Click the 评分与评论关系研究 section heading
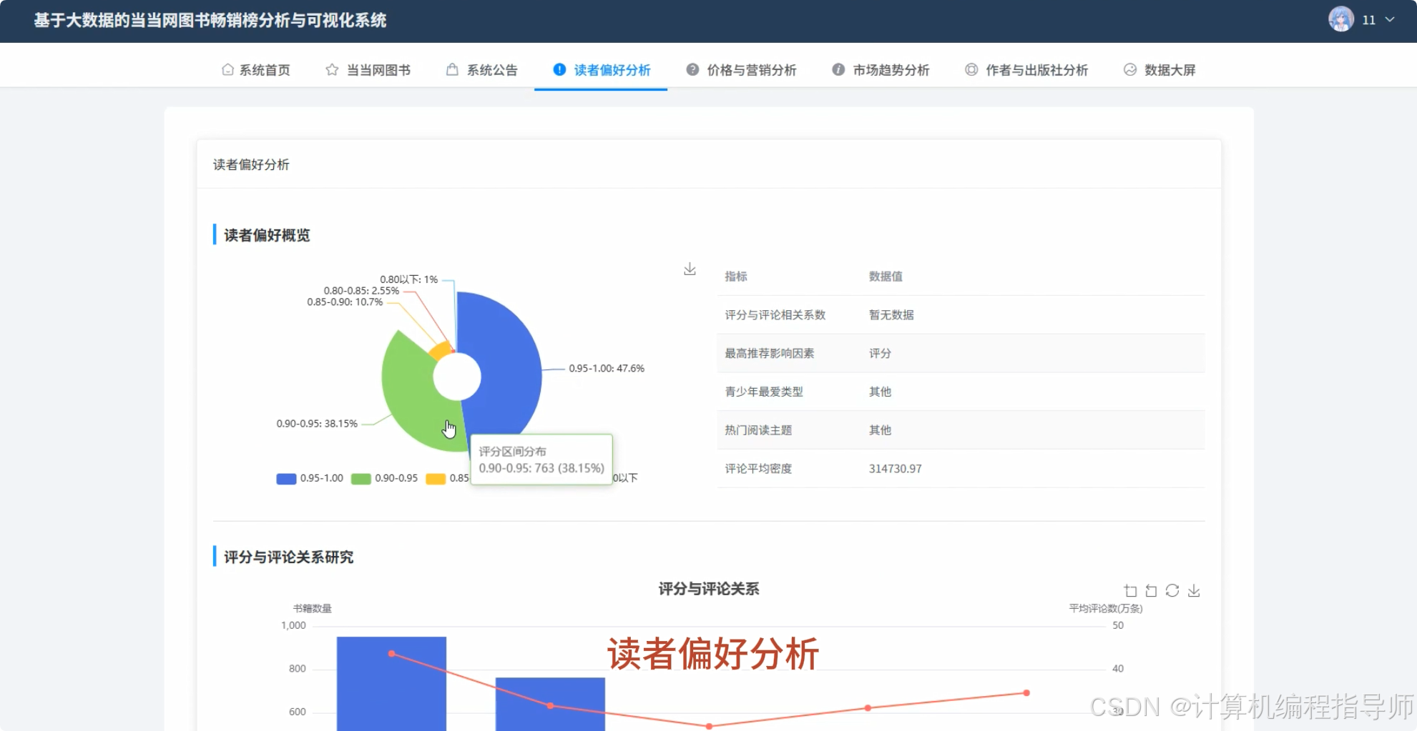 289,557
